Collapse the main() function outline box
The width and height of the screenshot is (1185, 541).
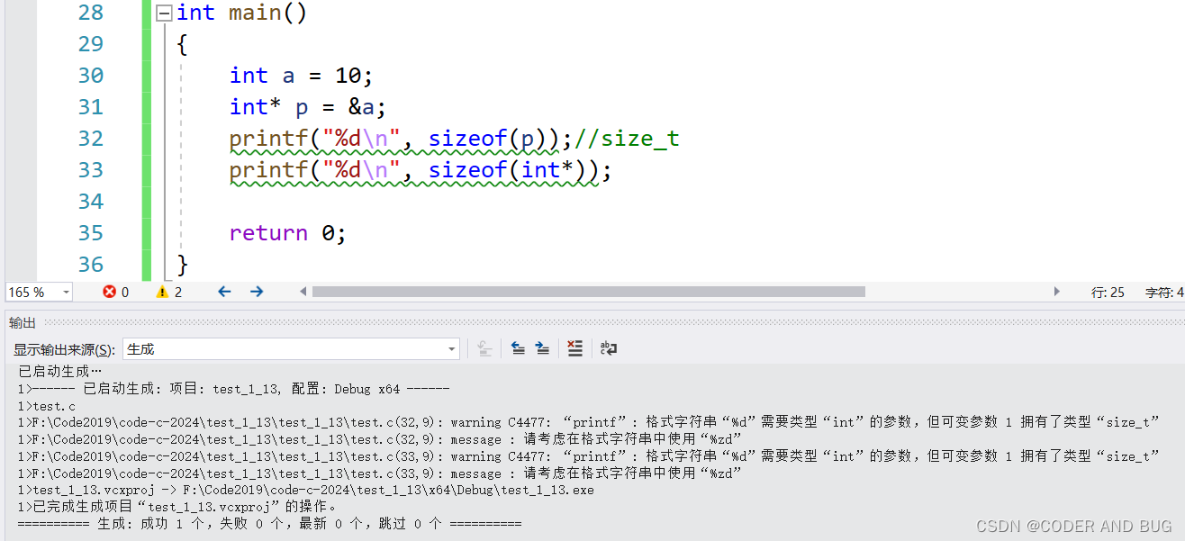pos(164,14)
